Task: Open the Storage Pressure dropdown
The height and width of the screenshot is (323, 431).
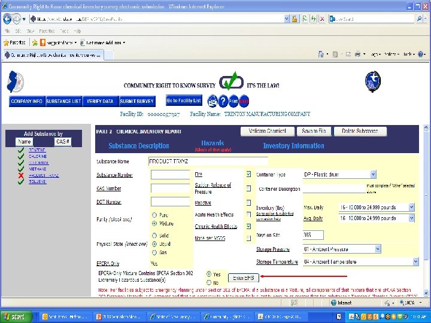Action: click(378, 249)
